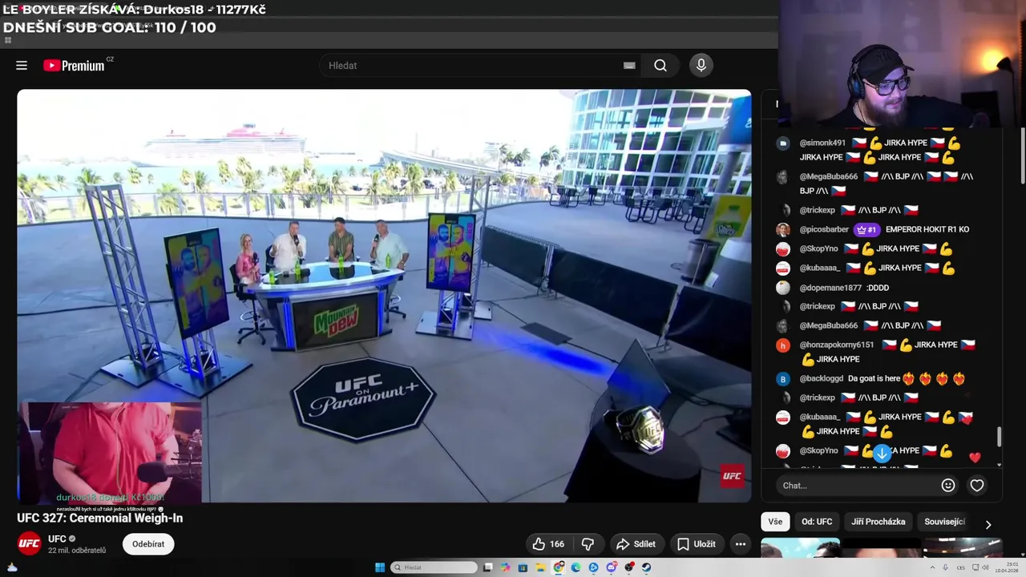
Task: Select the Jiří Procházka filter chip
Action: point(879,522)
